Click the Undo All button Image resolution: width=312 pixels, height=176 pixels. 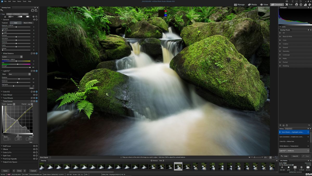coord(295,156)
